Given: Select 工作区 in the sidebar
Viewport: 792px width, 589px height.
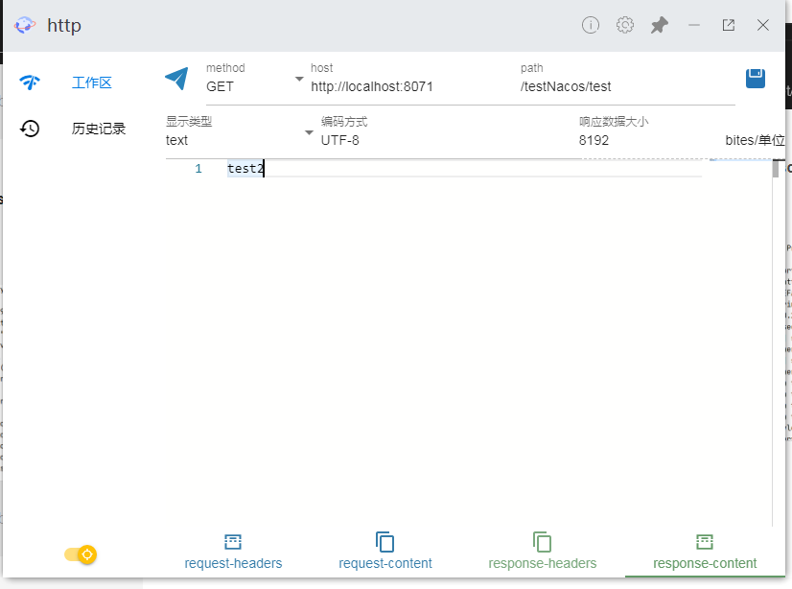Looking at the screenshot, I should [91, 82].
